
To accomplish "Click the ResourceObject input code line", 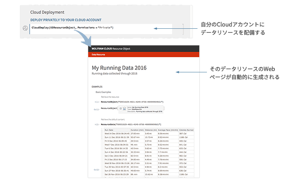I will pyautogui.click(x=132, y=102).
